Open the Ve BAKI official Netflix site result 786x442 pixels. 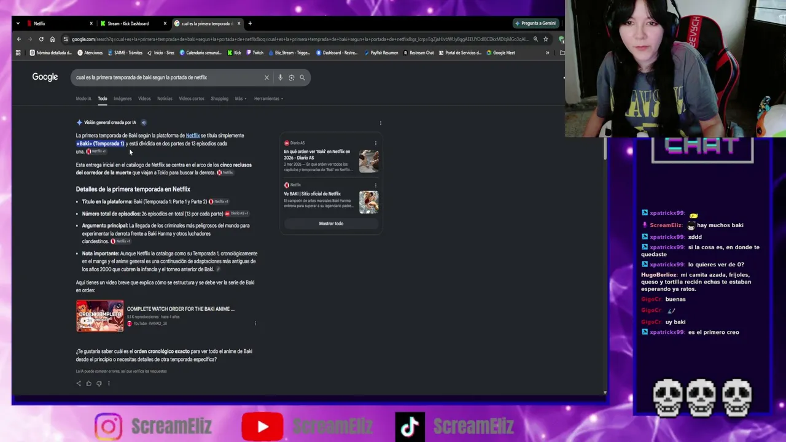point(312,194)
